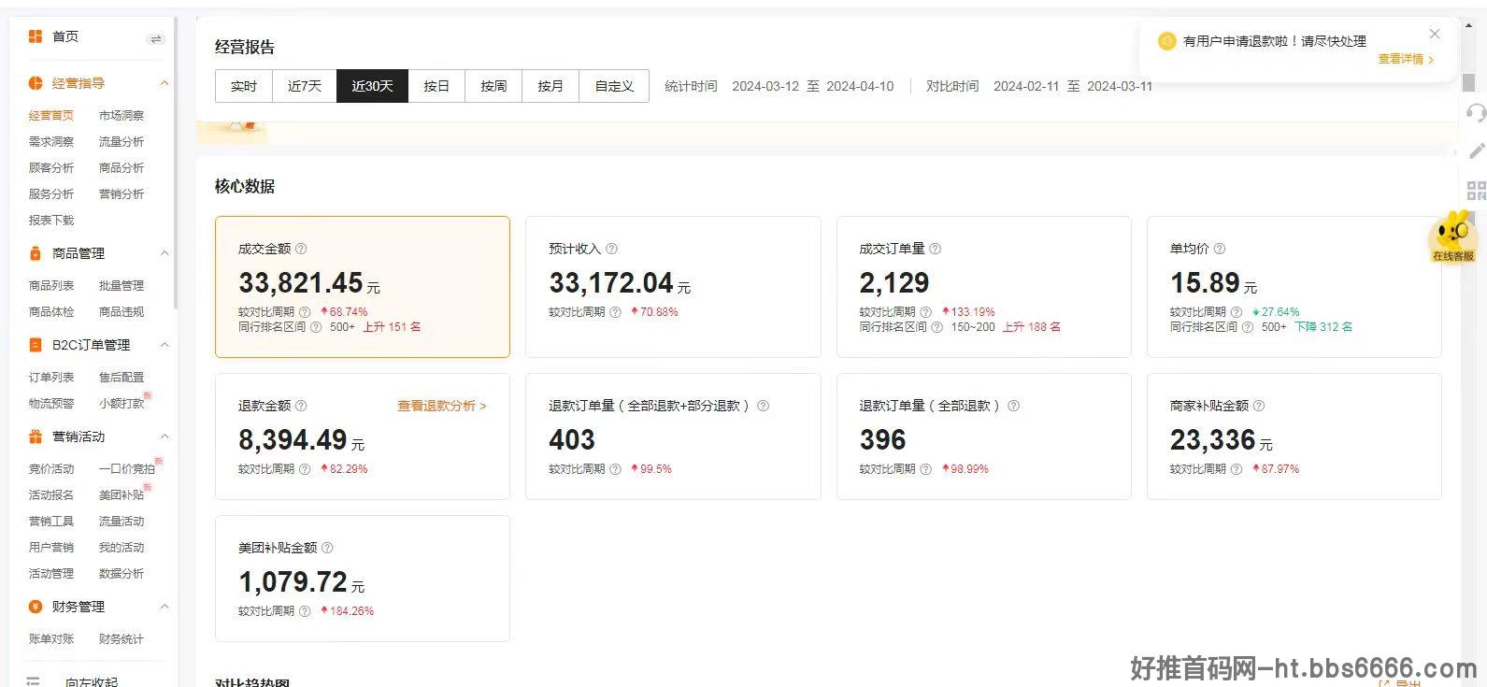Viewport: 1487px width, 687px height.
Task: Click the speaker icon in refund notification
Action: coord(1166,41)
